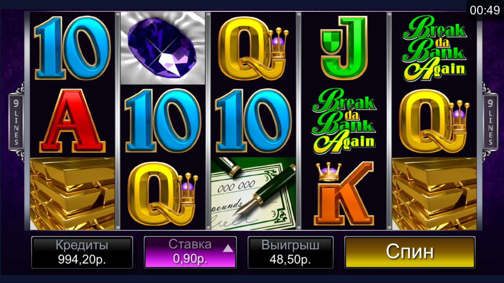Click the yellow Спин button
504x283 pixels.
(x=410, y=252)
